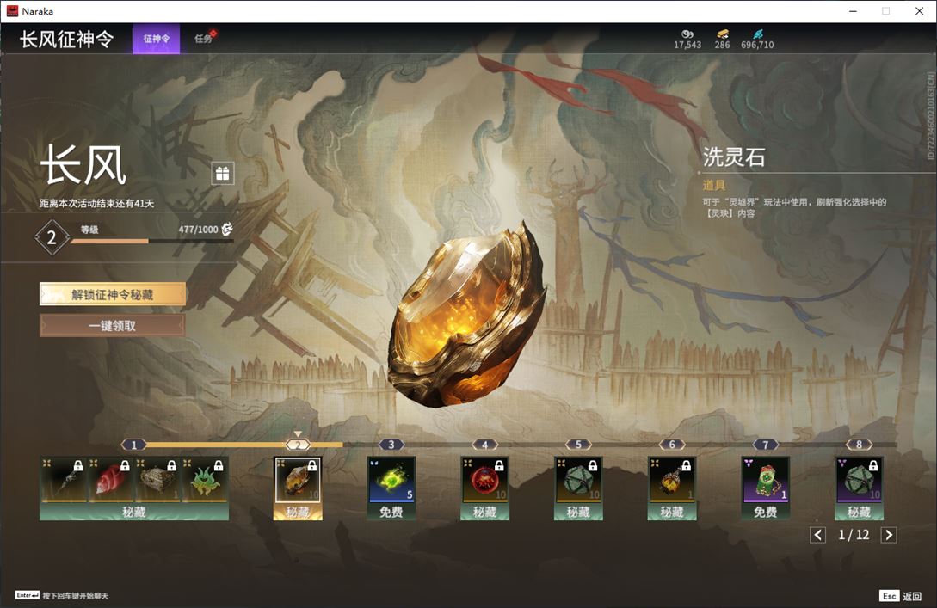Screen dimensions: 937x608
Task: Click the 1 / 12 page indicator
Action: click(x=854, y=535)
